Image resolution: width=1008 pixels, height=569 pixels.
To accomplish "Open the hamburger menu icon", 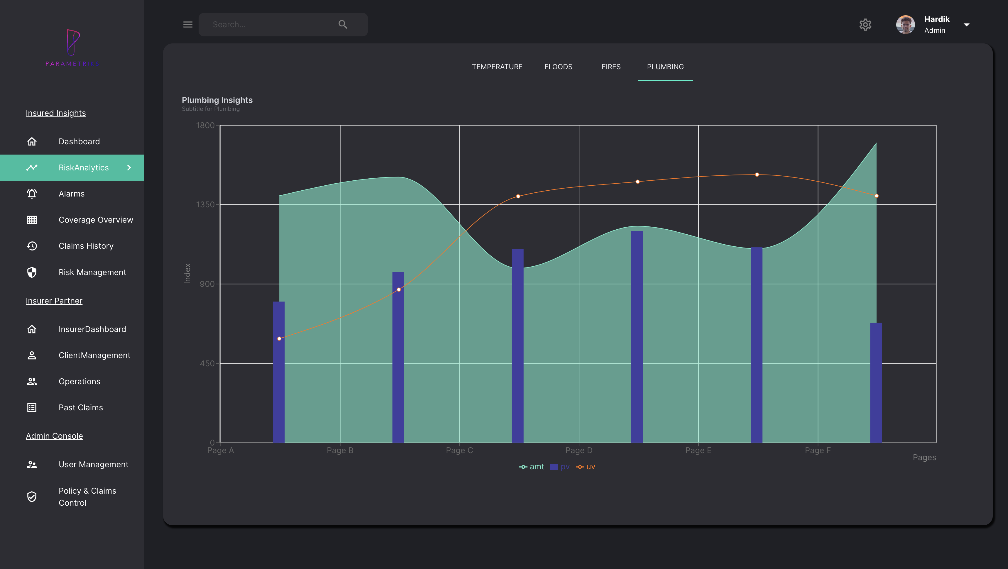I will click(188, 25).
